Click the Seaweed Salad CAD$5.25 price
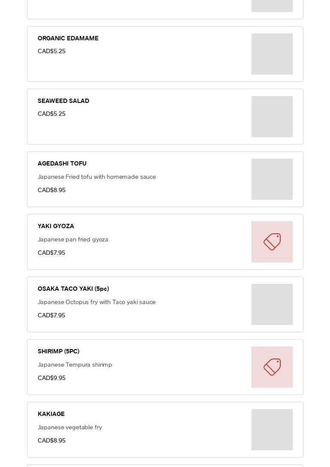 pos(51,114)
